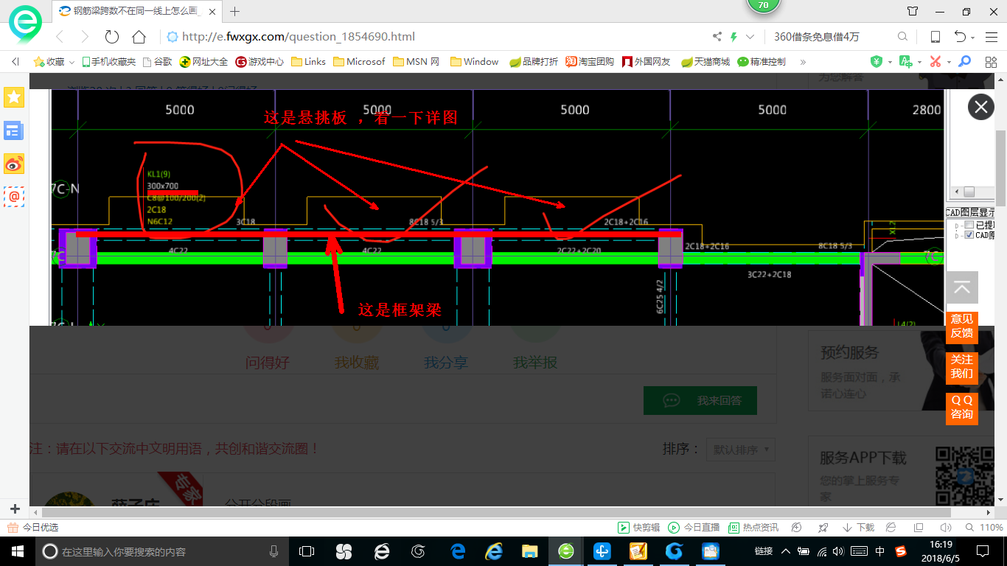This screenshot has width=1007, height=566.
Task: Click 今日直播 in the status bar
Action: coord(694,528)
